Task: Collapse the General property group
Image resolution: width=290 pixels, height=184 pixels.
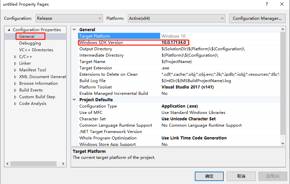Action: (74, 30)
